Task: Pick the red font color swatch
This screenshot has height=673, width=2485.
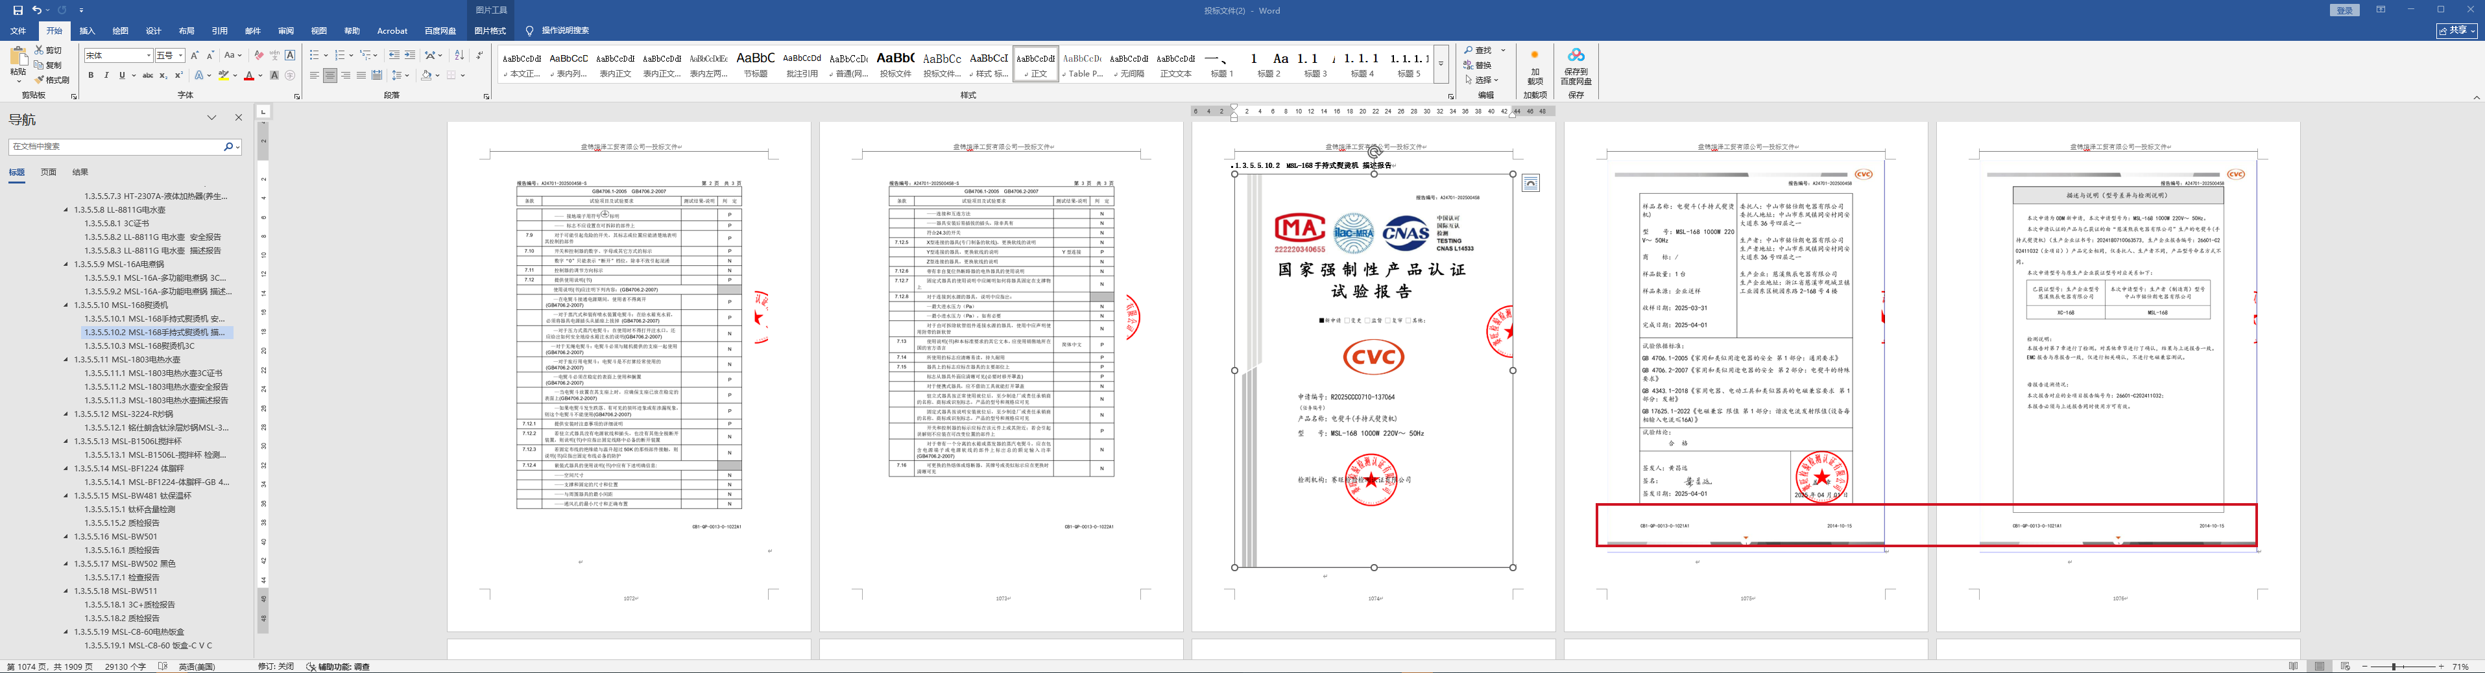Action: 249,75
